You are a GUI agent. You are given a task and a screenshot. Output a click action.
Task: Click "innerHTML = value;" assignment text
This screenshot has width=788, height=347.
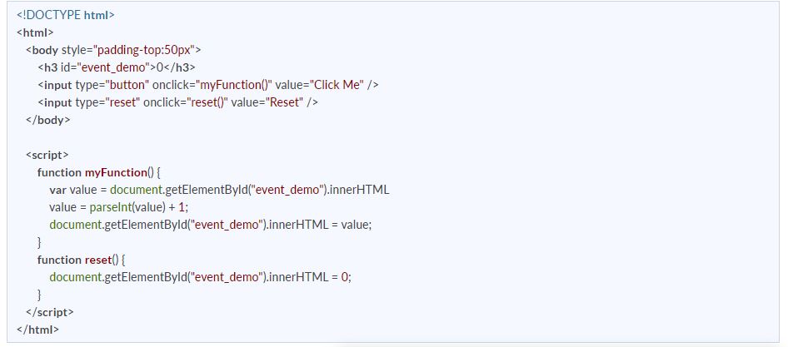pos(321,225)
